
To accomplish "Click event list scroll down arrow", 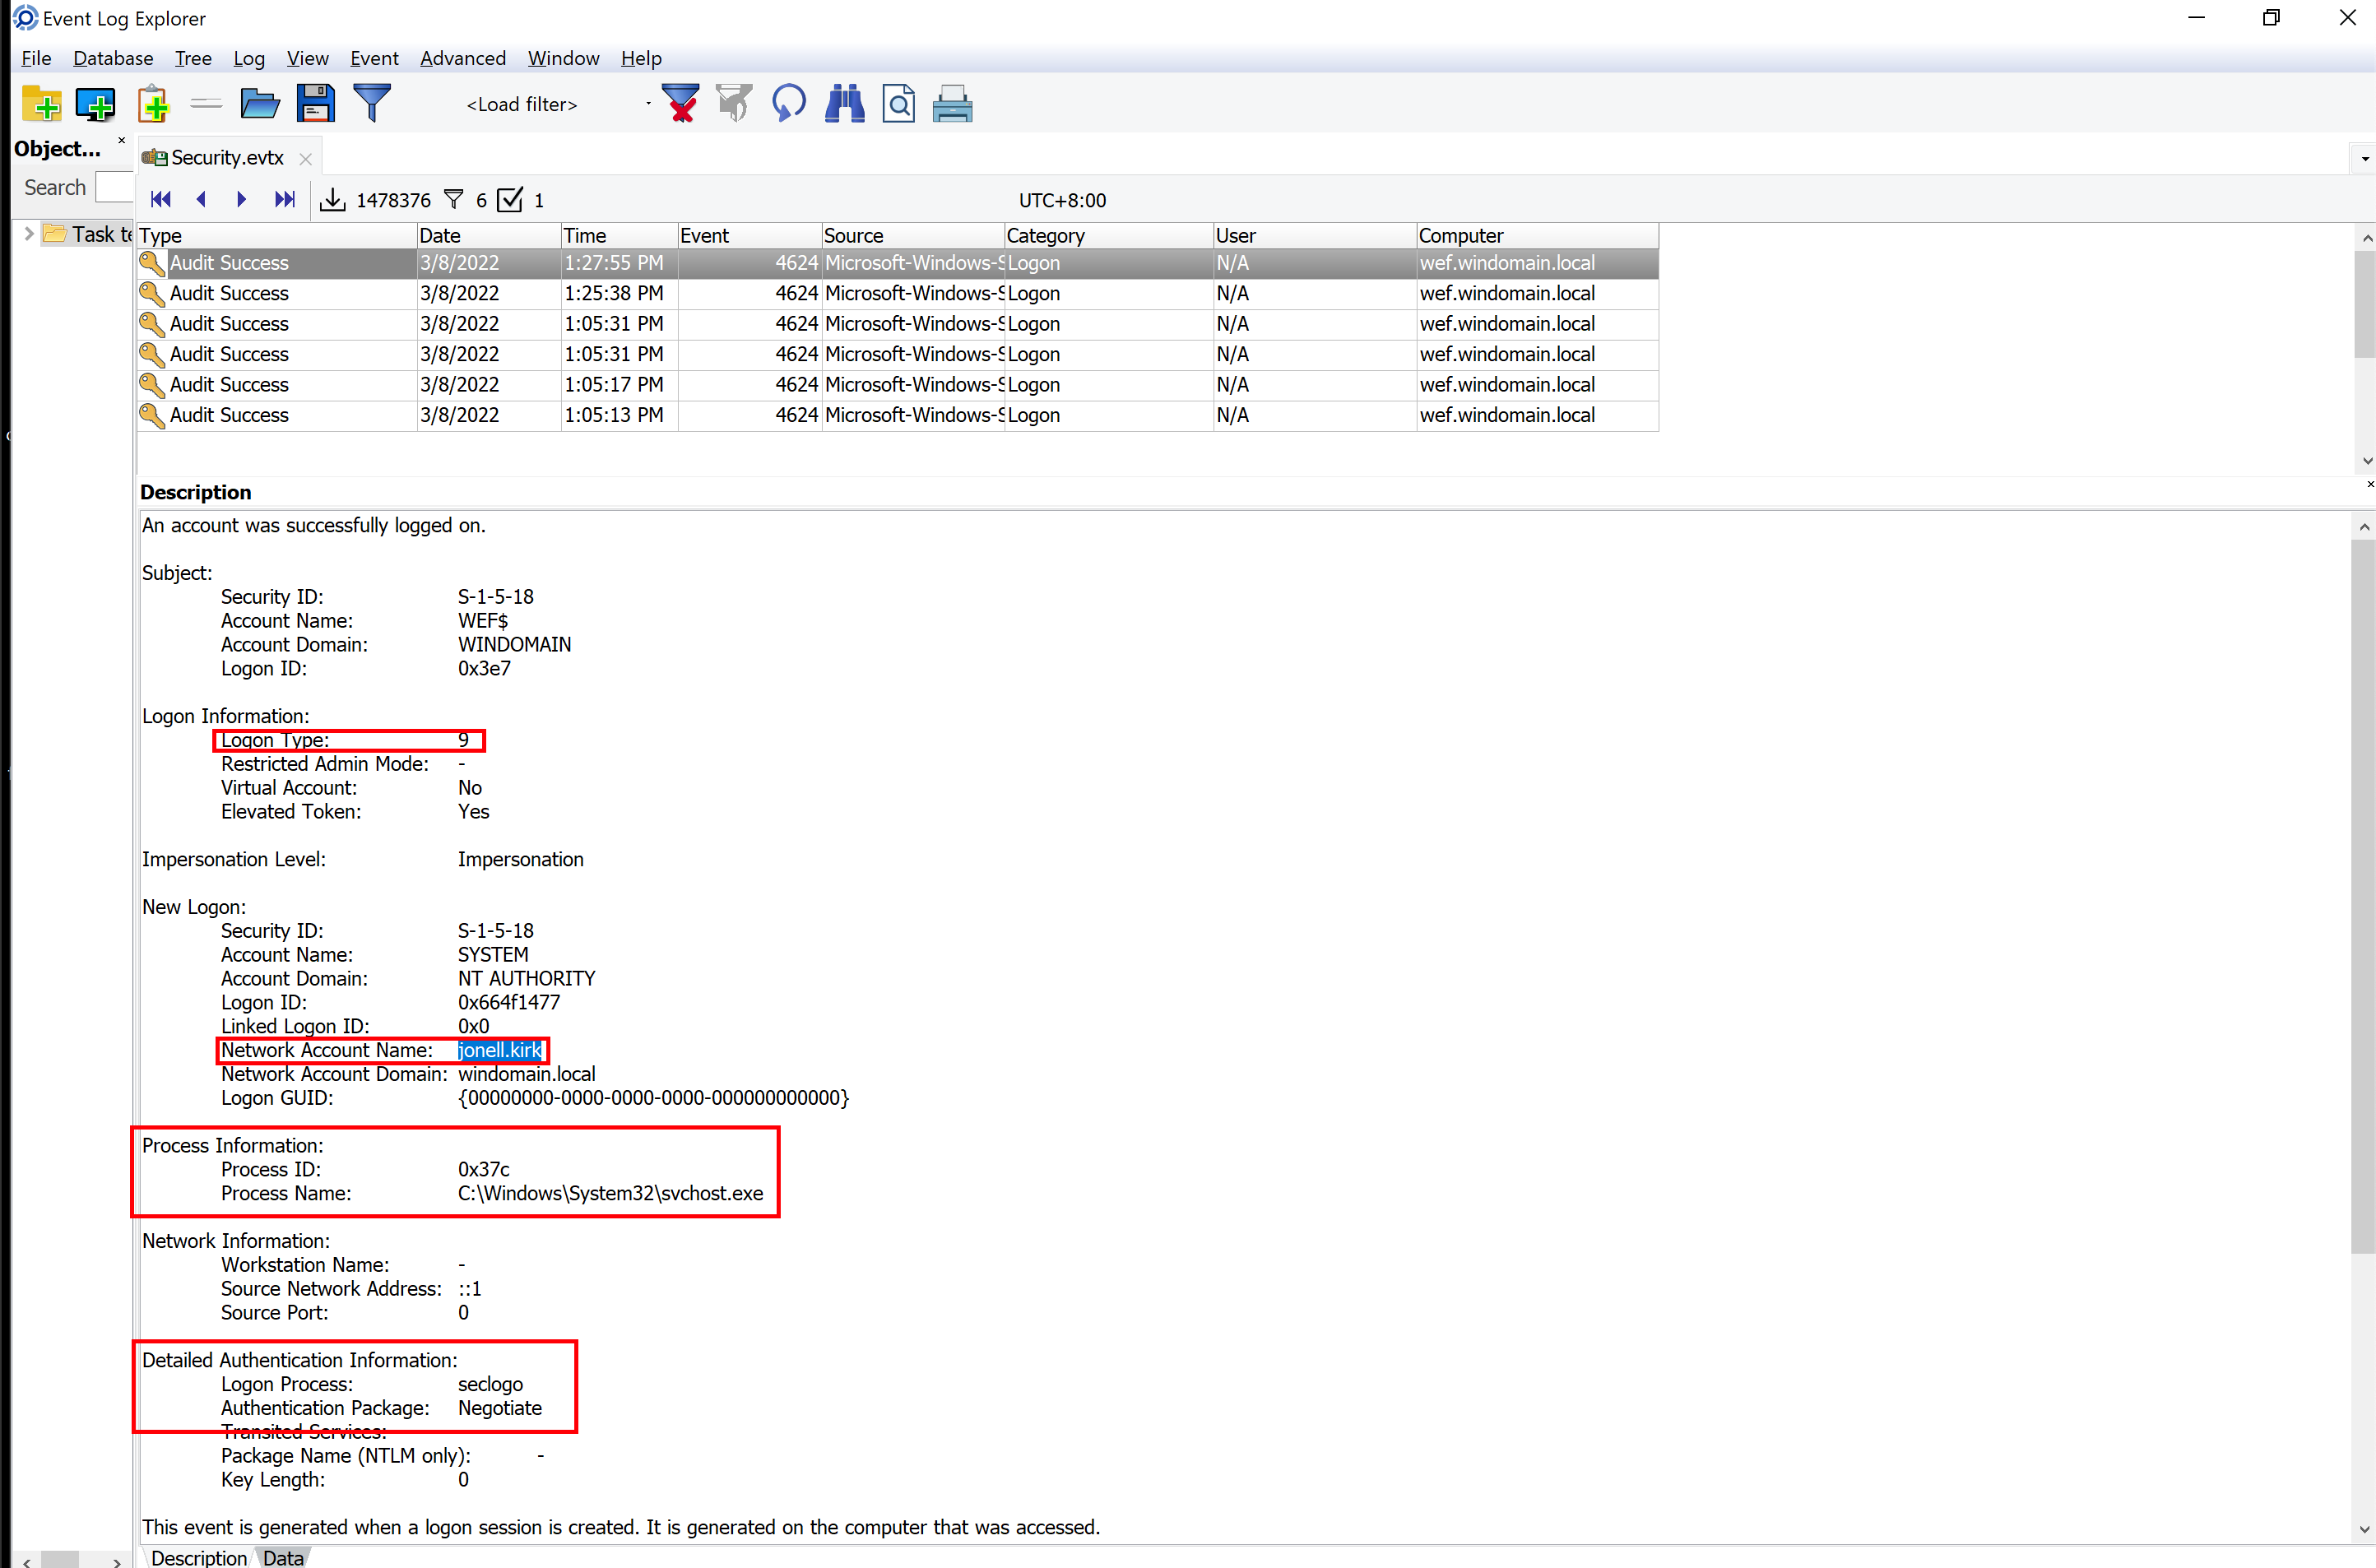I will pos(2366,461).
